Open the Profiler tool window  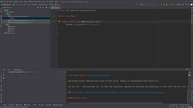point(48,105)
